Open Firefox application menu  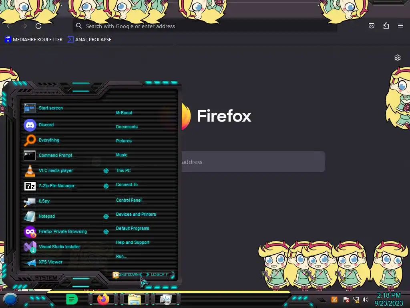400,26
